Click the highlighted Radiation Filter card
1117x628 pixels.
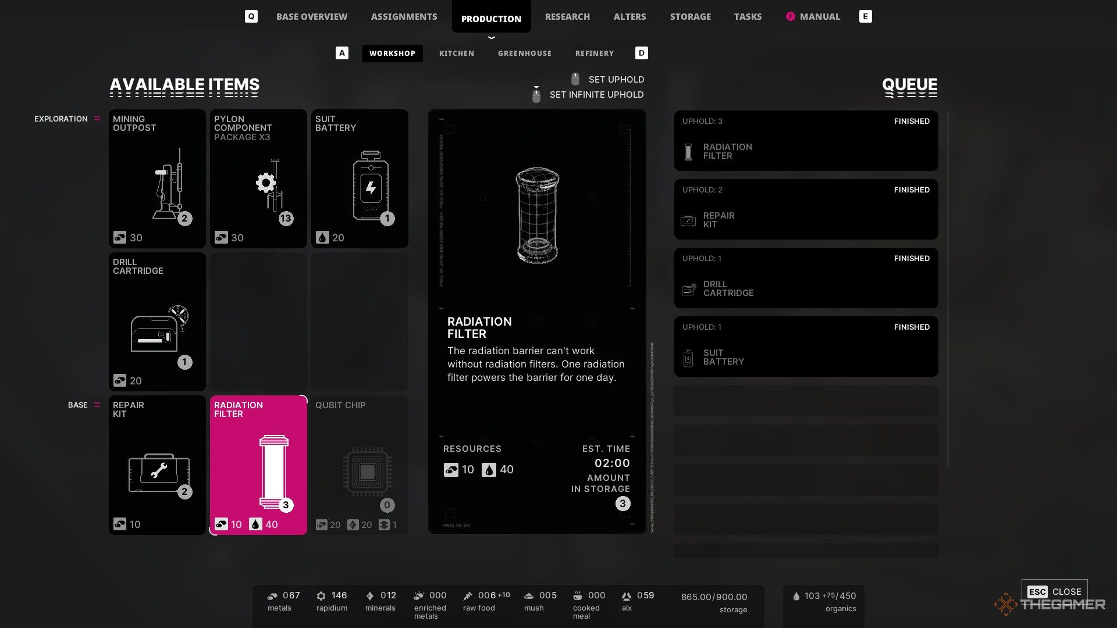click(258, 465)
